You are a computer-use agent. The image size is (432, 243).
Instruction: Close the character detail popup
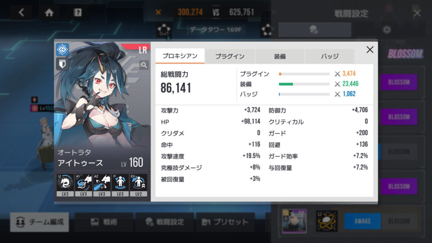click(x=370, y=50)
